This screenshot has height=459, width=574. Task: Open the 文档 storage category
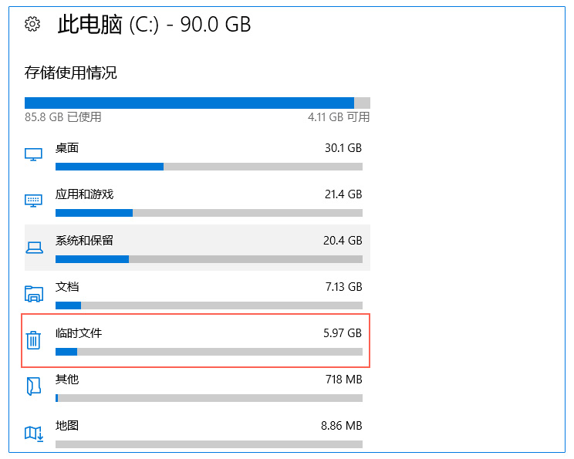tap(198, 294)
